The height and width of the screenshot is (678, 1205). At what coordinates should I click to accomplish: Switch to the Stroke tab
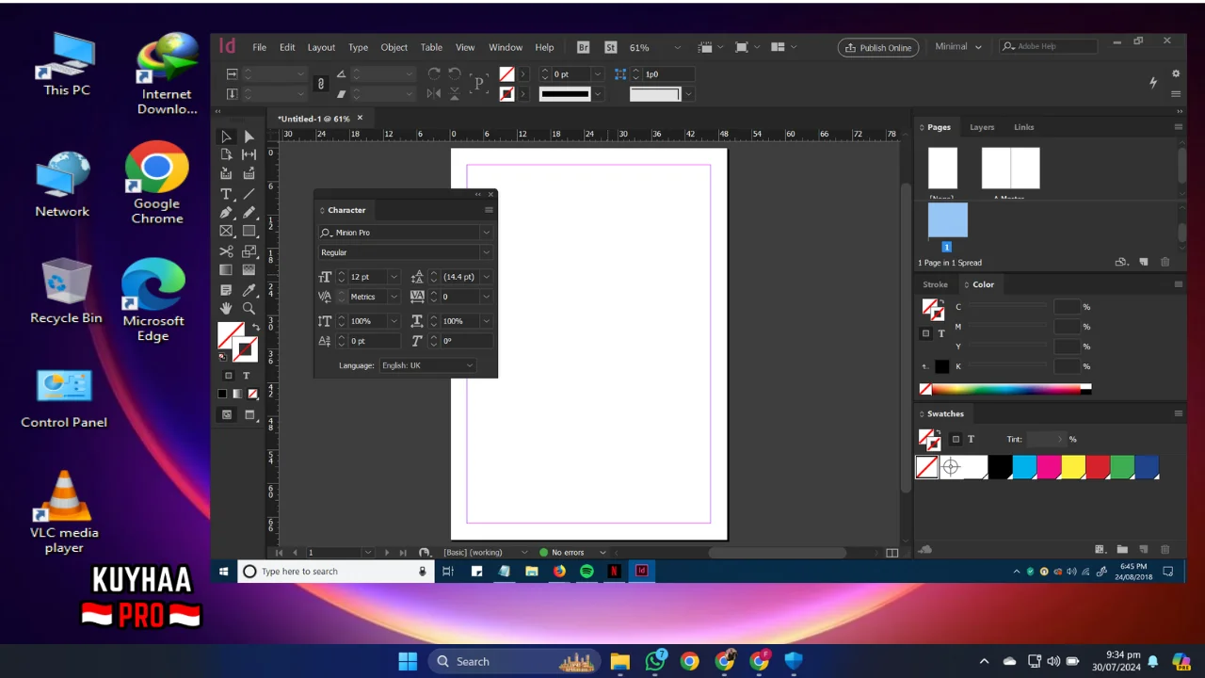pyautogui.click(x=935, y=284)
